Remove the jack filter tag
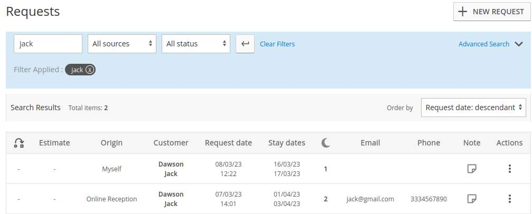 tap(89, 70)
